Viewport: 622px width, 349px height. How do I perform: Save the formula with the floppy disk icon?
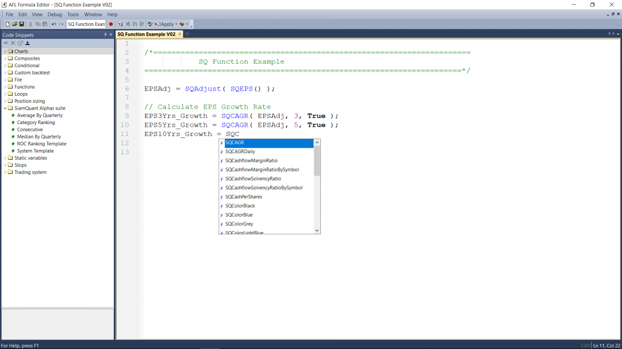click(21, 24)
